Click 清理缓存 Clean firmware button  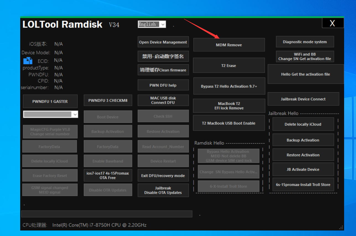click(x=163, y=70)
